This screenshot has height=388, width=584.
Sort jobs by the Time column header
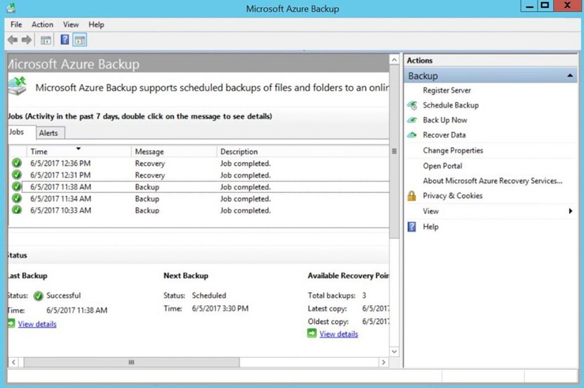[79, 151]
